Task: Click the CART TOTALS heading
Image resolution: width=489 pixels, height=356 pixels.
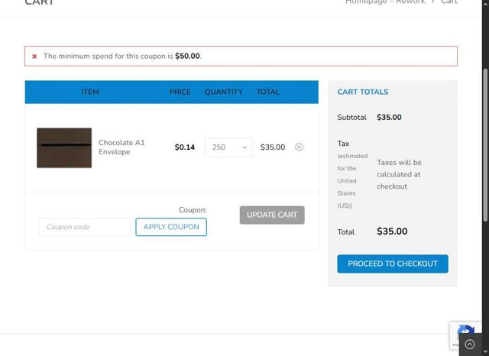Action: pyautogui.click(x=363, y=92)
